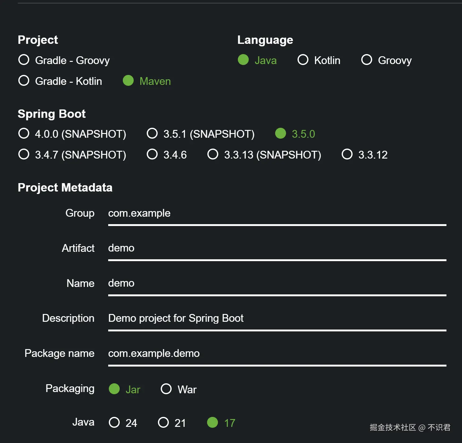The height and width of the screenshot is (443, 462).
Task: Select Gradle - Kotlin project option
Action: tap(24, 81)
